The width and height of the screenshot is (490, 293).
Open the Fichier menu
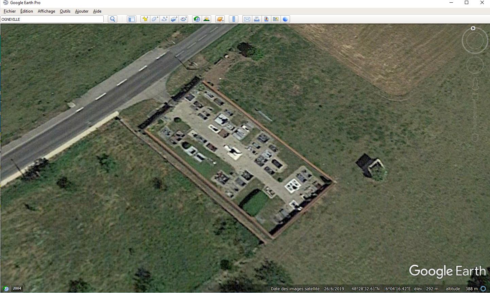[10, 11]
